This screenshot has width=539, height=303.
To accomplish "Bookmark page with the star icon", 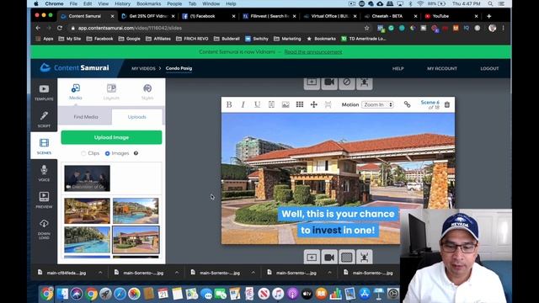I will click(367, 28).
